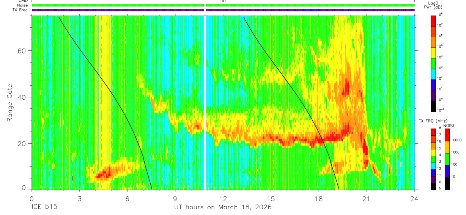Click the 'Noise' row label at top left
The image size is (466, 215).
pos(22,6)
